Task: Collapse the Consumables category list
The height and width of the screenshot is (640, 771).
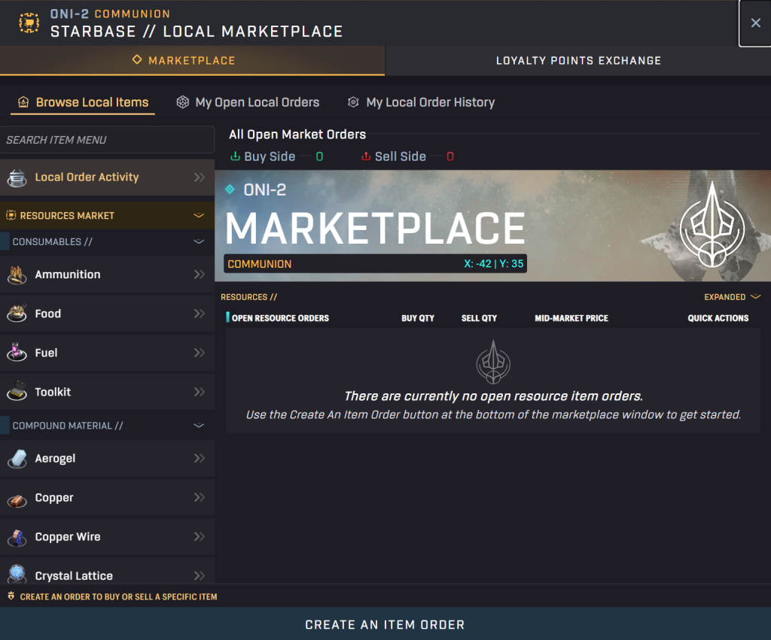Action: pos(199,242)
